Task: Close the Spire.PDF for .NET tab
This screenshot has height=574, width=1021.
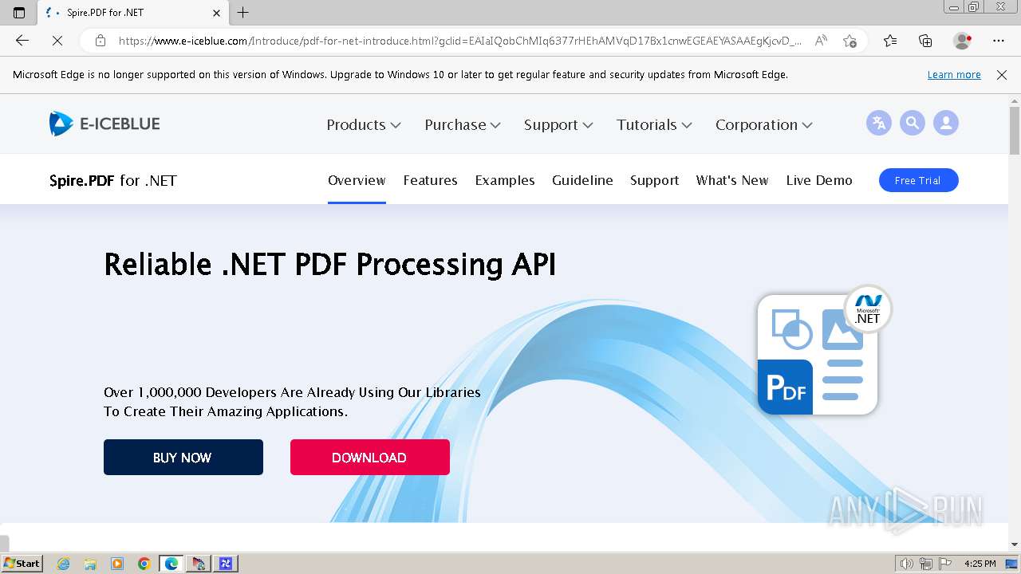Action: (x=216, y=13)
